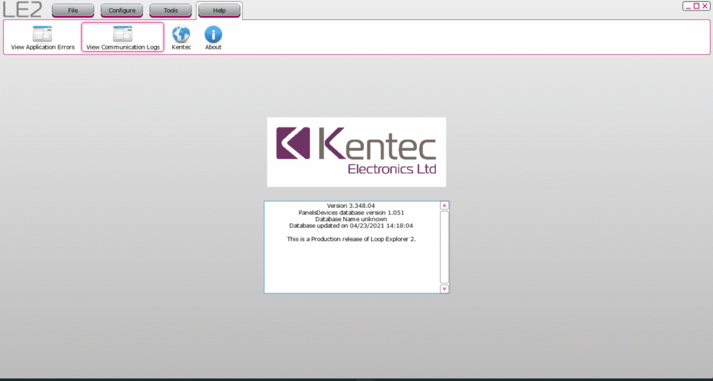Click the Kentec Electronics Ltd logo image
Image resolution: width=713 pixels, height=381 pixels.
356,152
